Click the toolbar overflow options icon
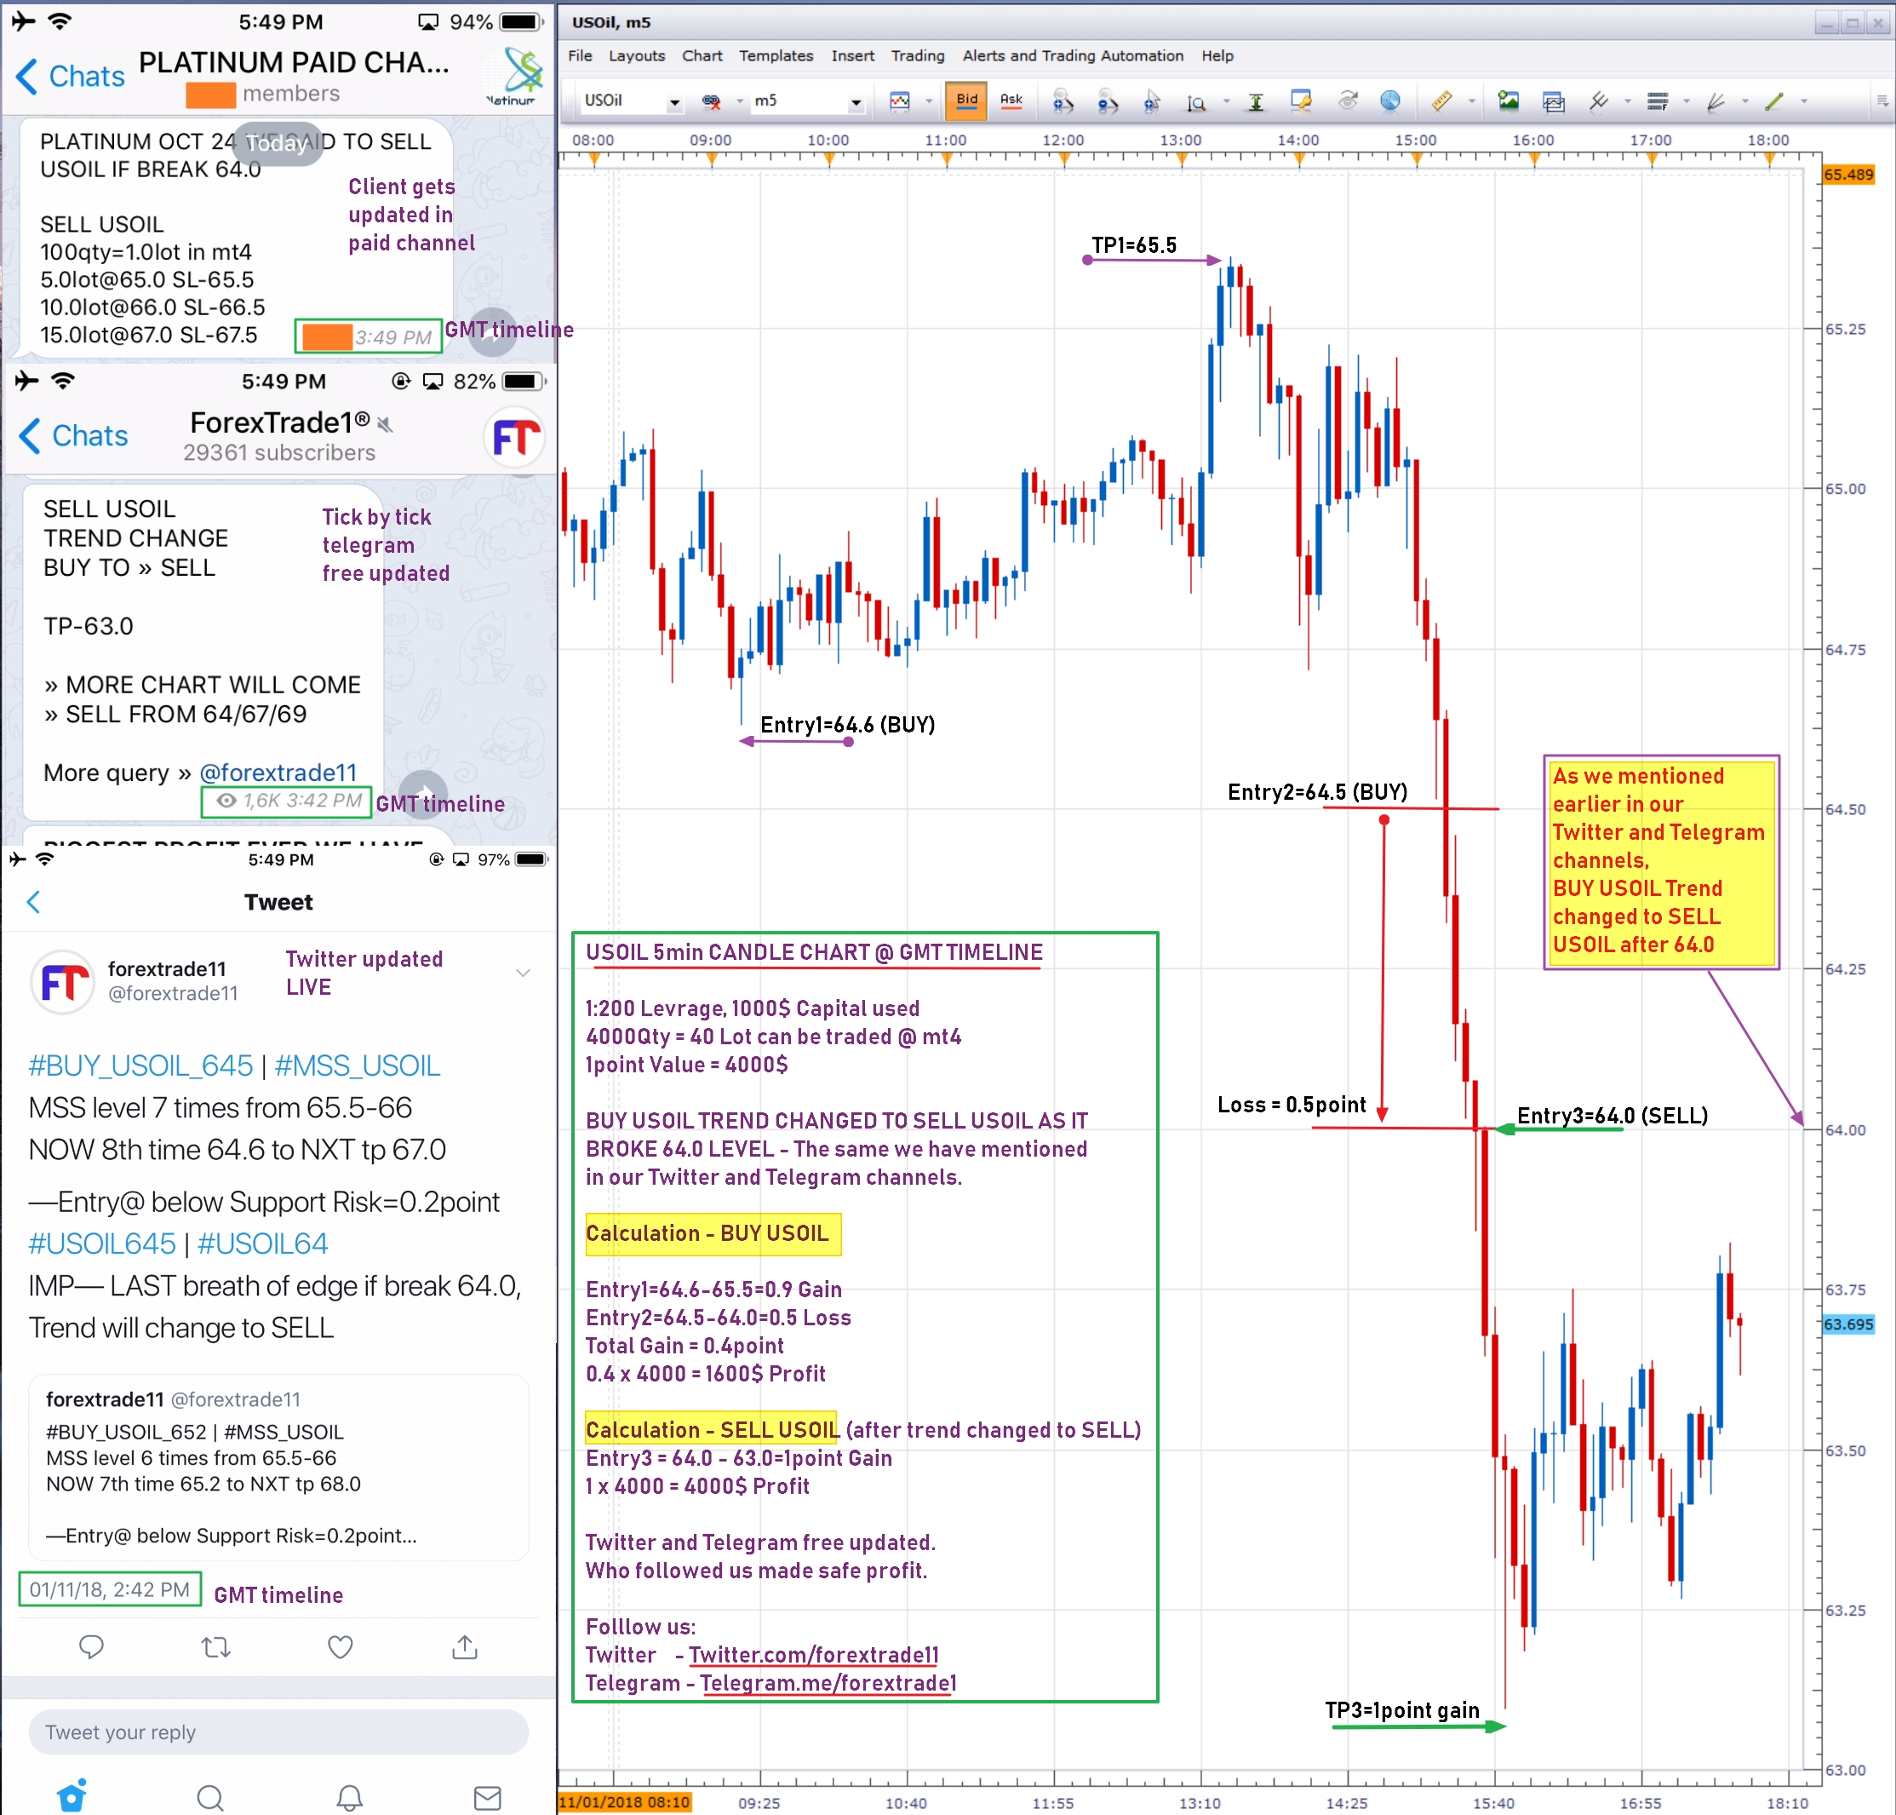This screenshot has height=1815, width=1896. 1882,101
